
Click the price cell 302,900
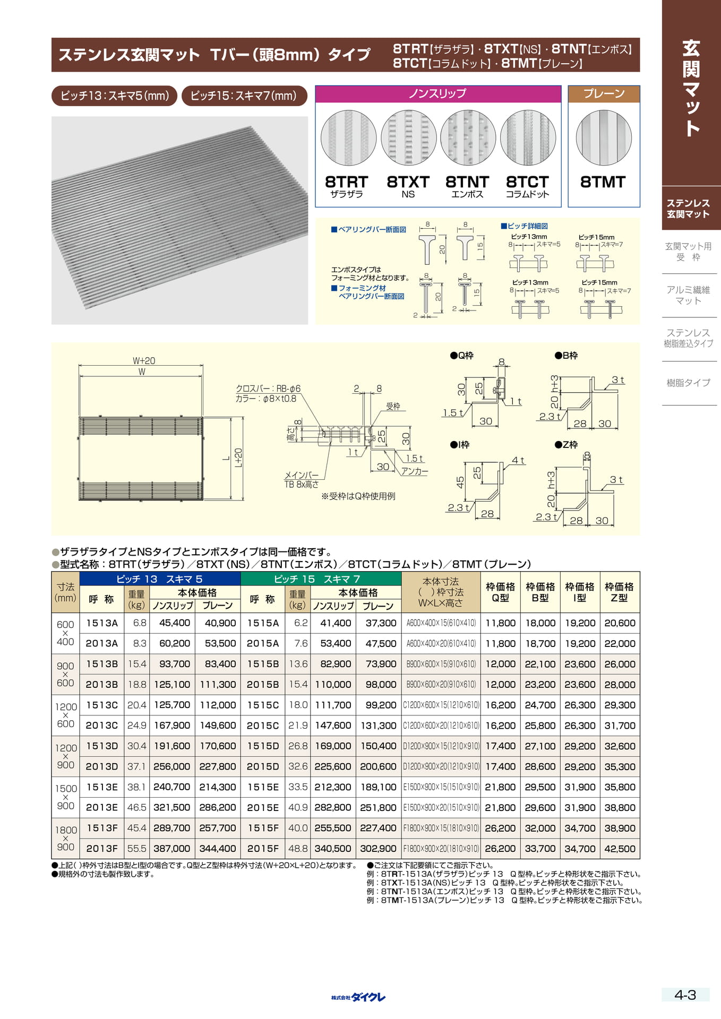click(x=379, y=849)
